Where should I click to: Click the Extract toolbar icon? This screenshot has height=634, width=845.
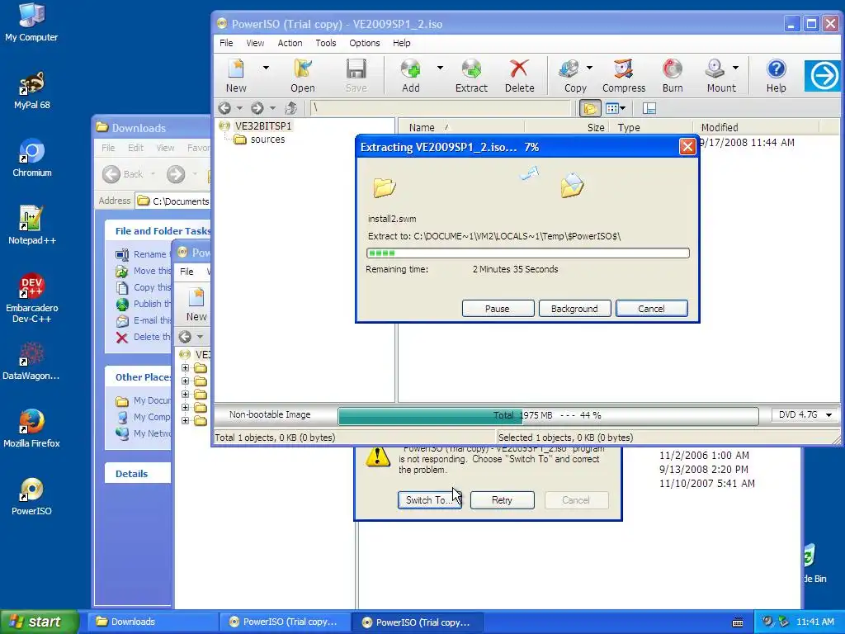coord(471,75)
